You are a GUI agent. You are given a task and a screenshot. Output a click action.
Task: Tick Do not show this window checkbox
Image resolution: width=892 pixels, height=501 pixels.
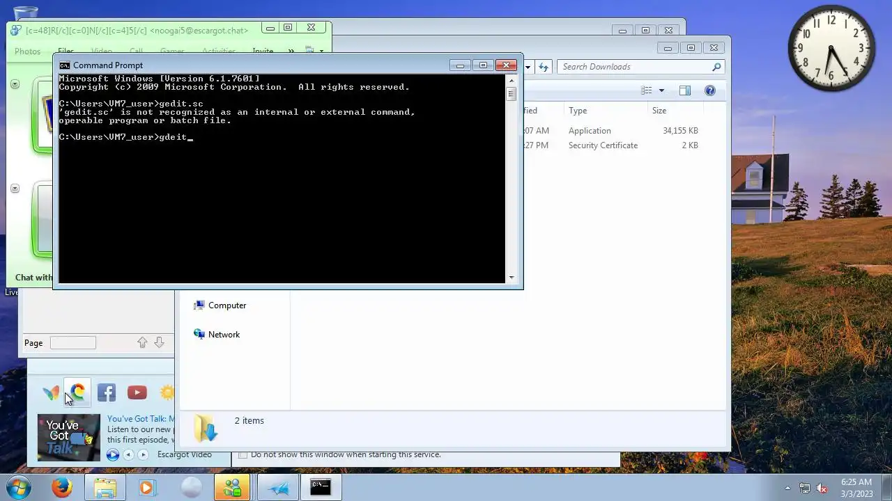243,454
